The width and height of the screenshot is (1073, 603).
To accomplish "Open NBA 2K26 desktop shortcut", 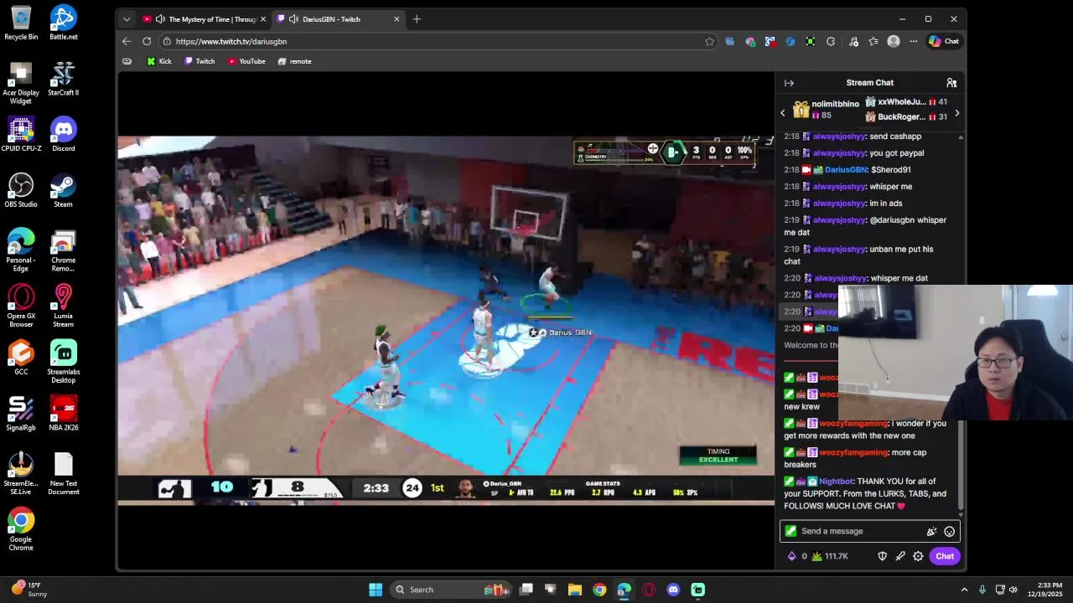I will pos(63,414).
